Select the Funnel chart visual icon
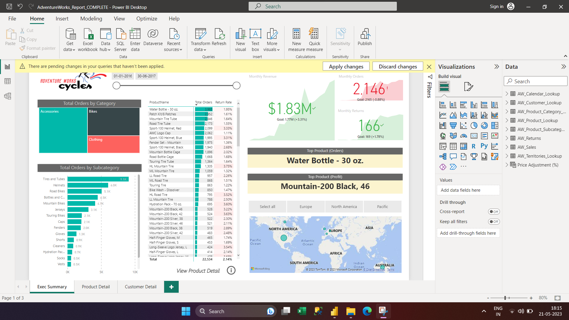Image resolution: width=569 pixels, height=320 pixels. (453, 126)
